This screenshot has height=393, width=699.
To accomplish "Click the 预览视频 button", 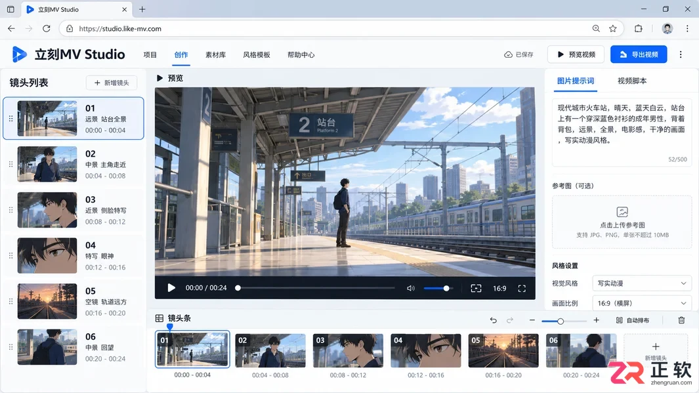I will (576, 54).
